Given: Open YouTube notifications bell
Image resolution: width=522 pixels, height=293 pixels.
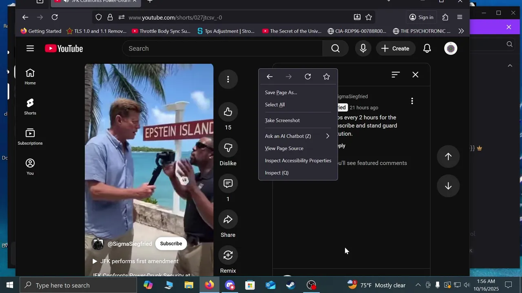Looking at the screenshot, I should pyautogui.click(x=427, y=48).
